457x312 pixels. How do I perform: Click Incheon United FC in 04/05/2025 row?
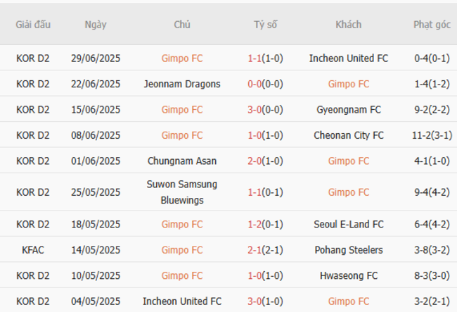[182, 301]
